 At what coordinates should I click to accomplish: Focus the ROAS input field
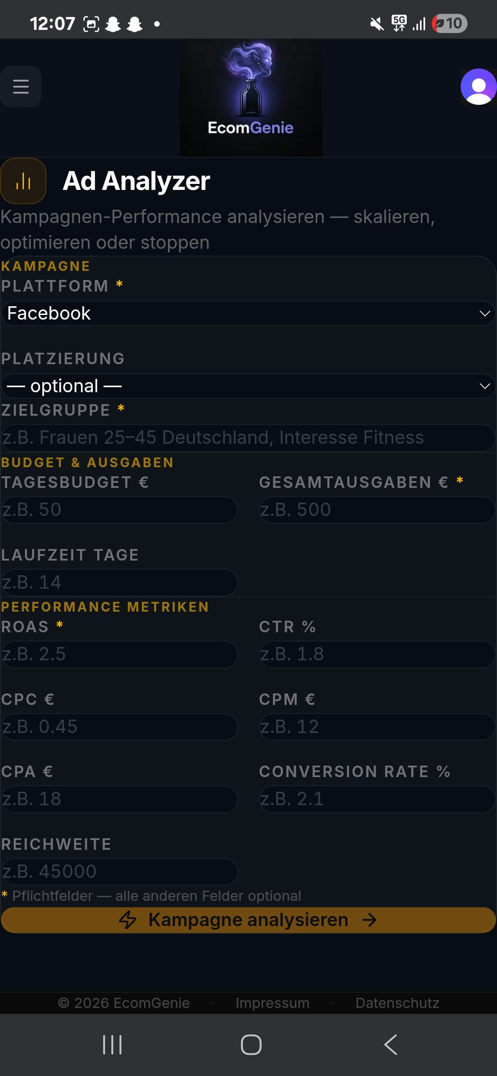click(120, 654)
